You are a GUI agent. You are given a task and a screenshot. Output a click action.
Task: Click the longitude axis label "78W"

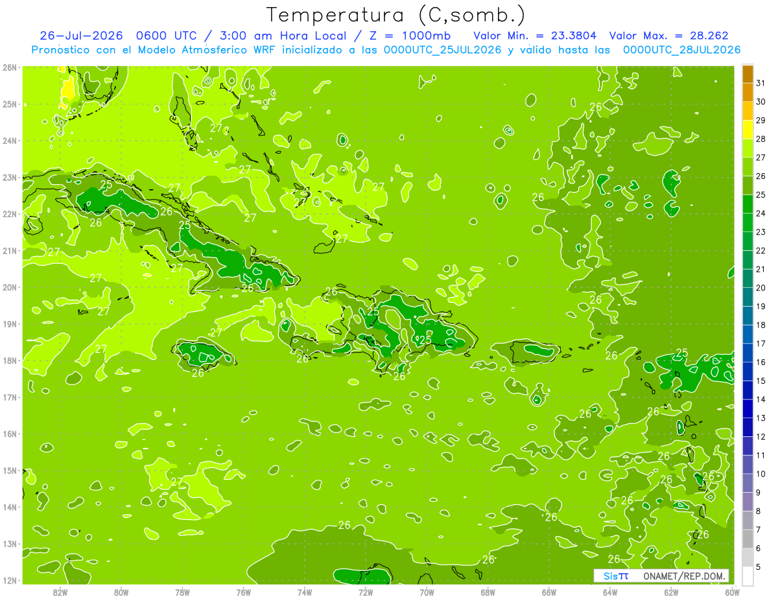click(182, 592)
